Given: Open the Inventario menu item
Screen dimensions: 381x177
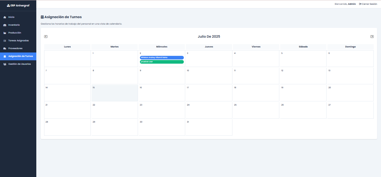Looking at the screenshot, I should coord(14,25).
